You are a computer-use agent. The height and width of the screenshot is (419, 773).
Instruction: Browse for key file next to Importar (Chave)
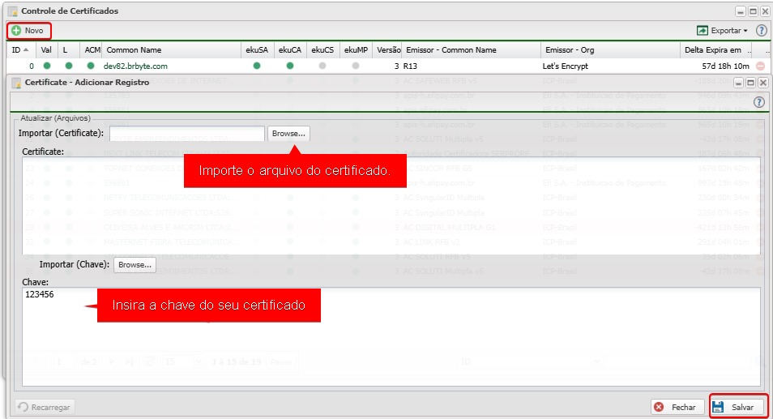[x=135, y=265]
